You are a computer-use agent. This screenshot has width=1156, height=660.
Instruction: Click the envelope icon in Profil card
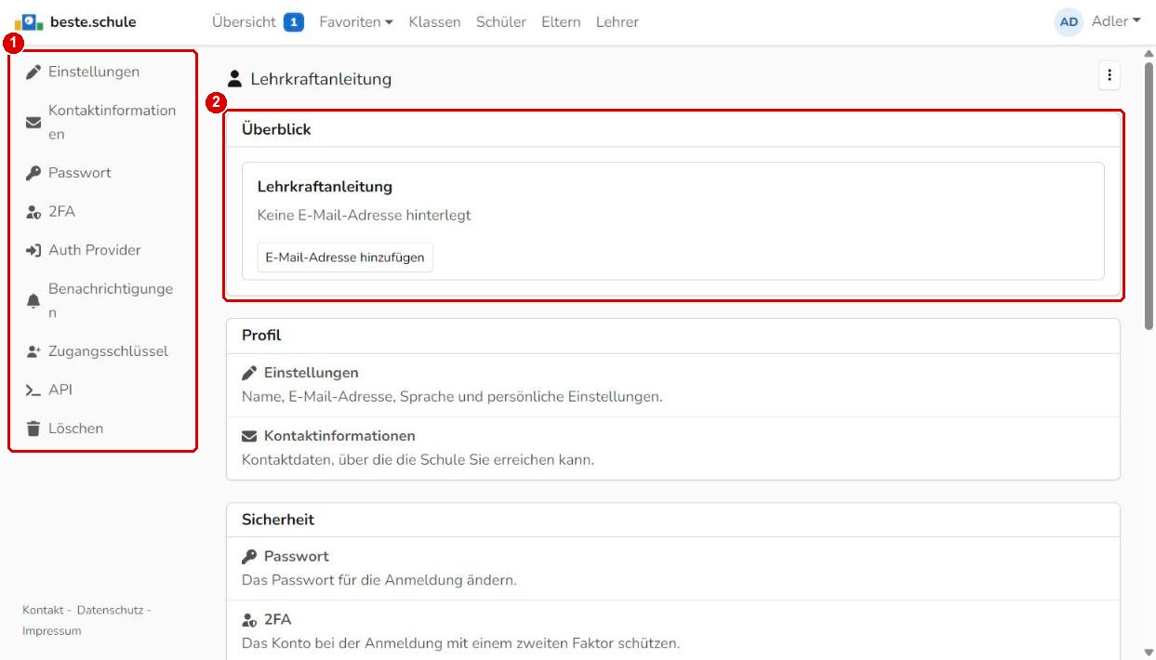[x=248, y=436]
